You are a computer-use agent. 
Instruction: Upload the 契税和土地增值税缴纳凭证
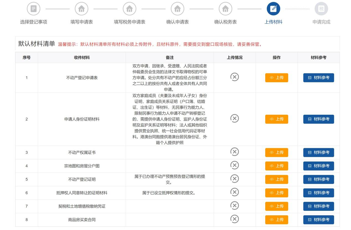point(277,206)
